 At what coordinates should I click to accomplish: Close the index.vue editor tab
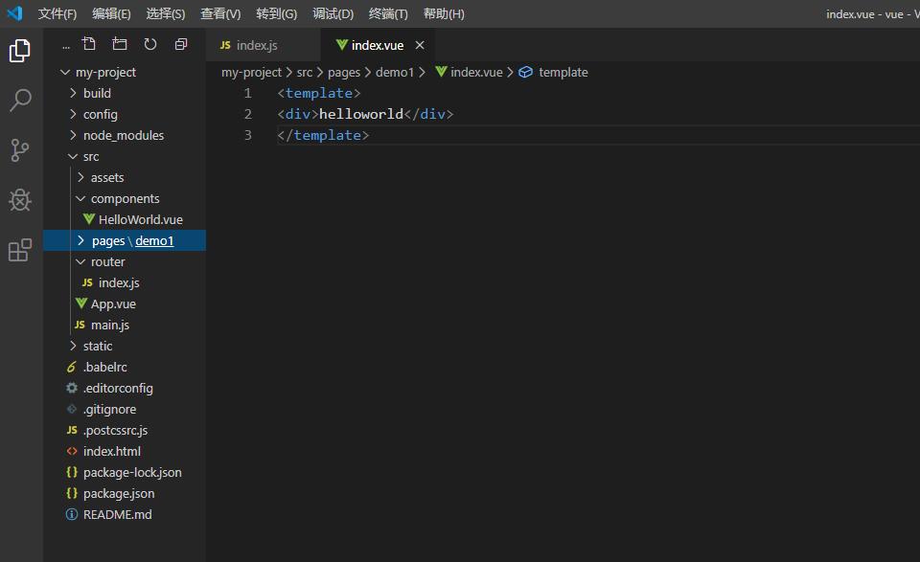420,45
